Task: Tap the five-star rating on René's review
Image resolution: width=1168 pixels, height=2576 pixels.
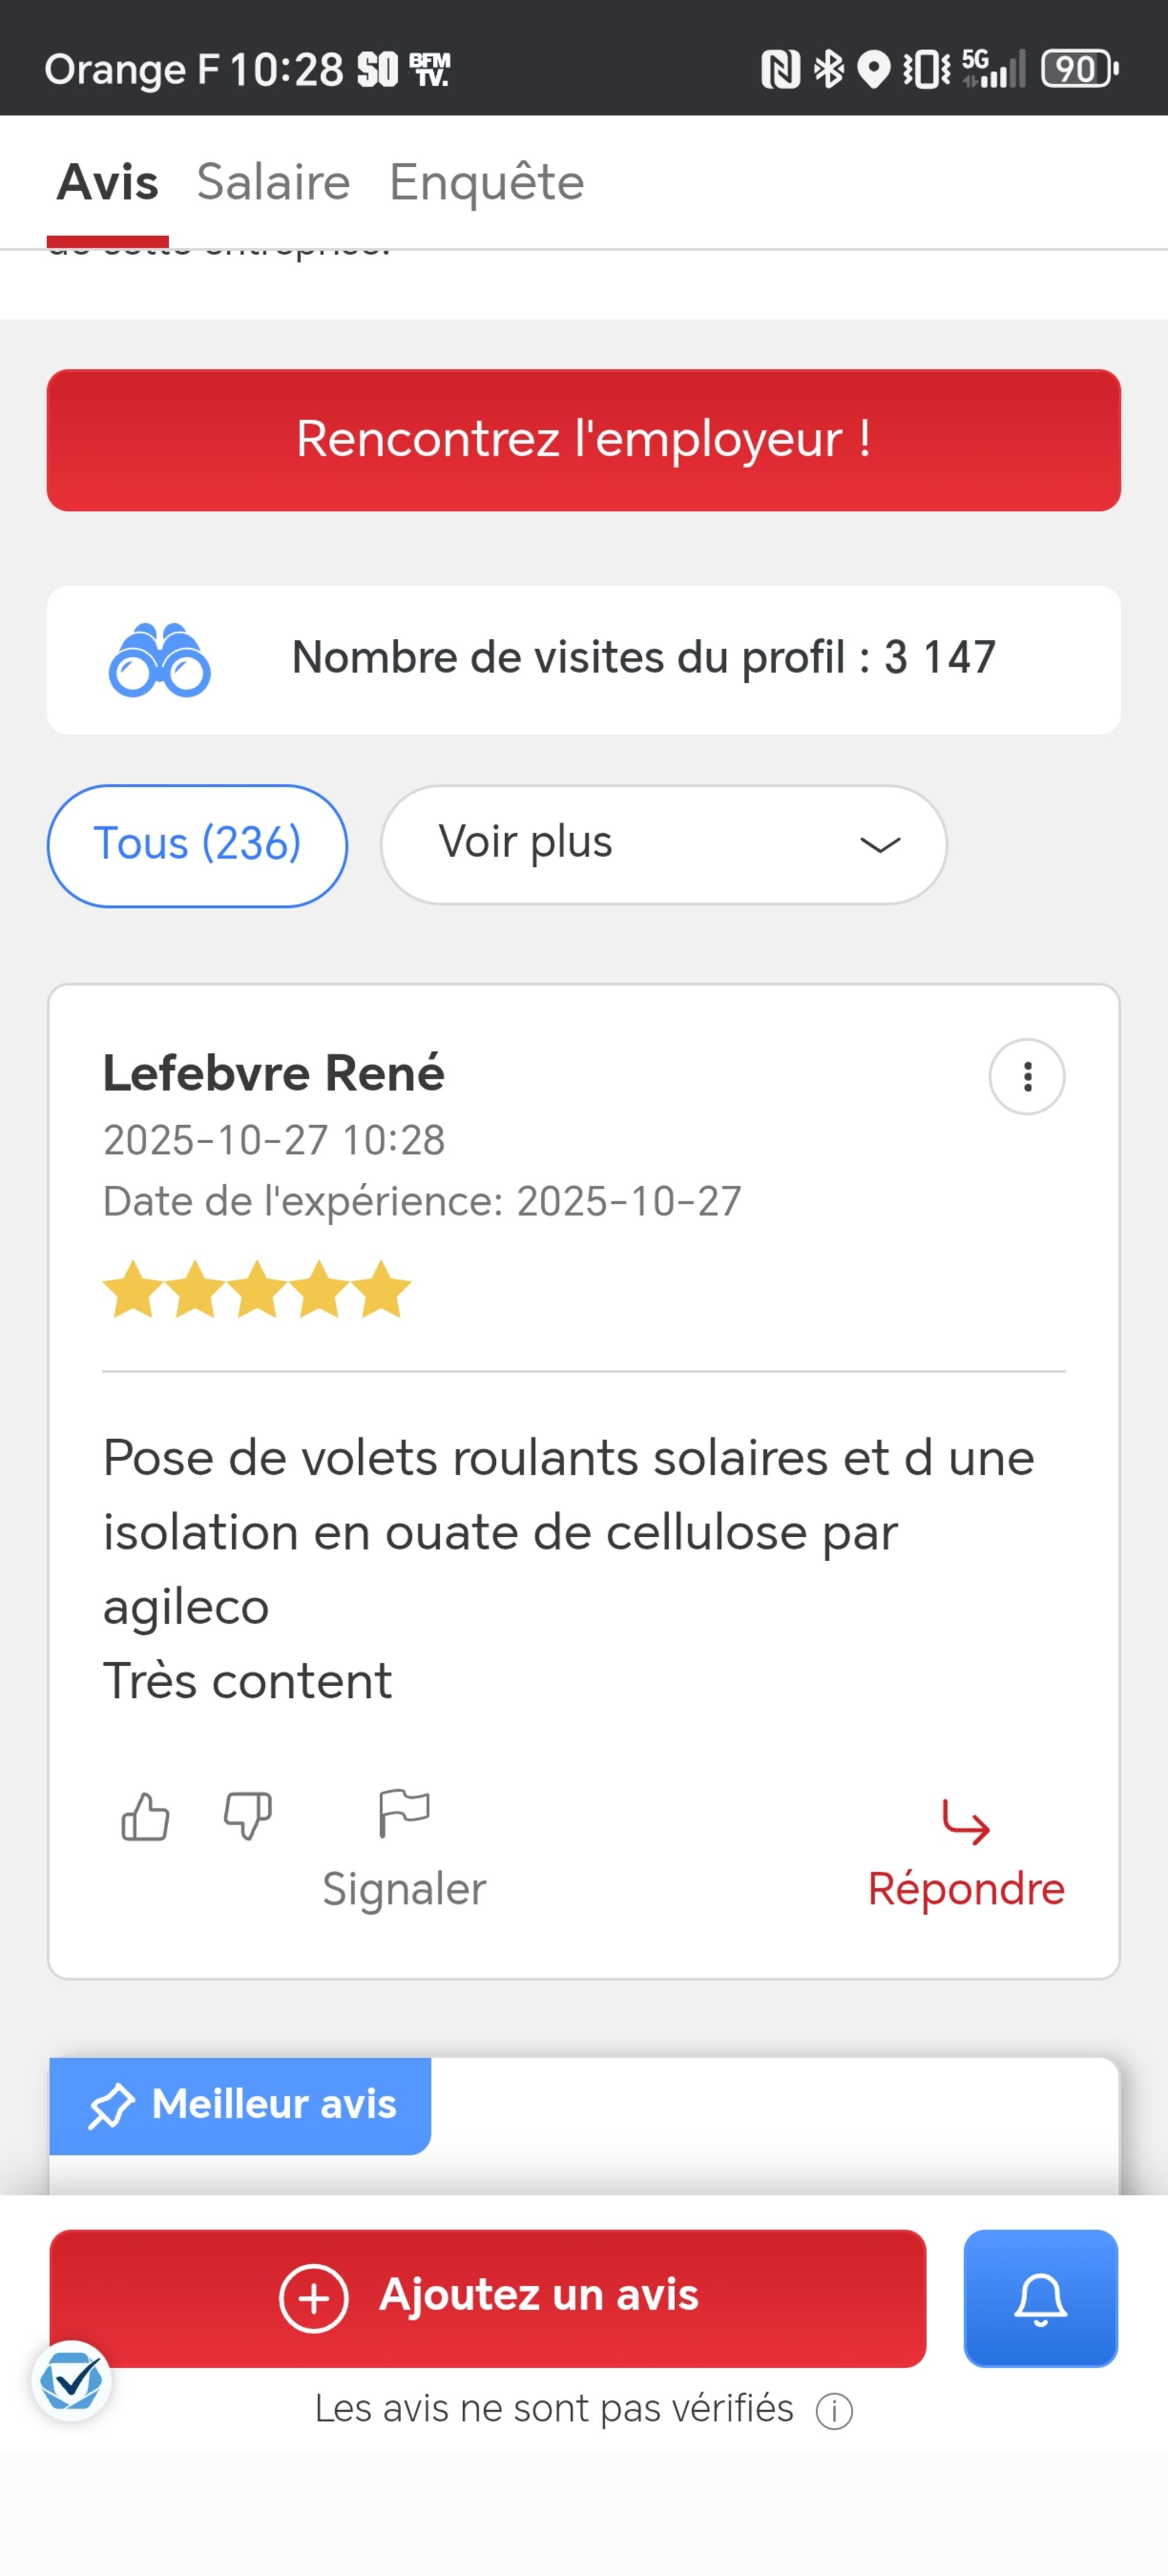Action: [257, 1290]
